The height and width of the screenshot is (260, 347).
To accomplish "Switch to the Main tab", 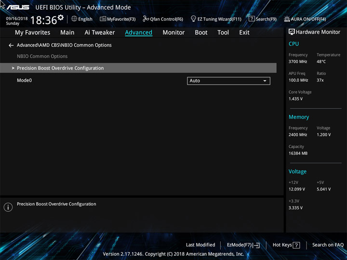I will pos(67,33).
